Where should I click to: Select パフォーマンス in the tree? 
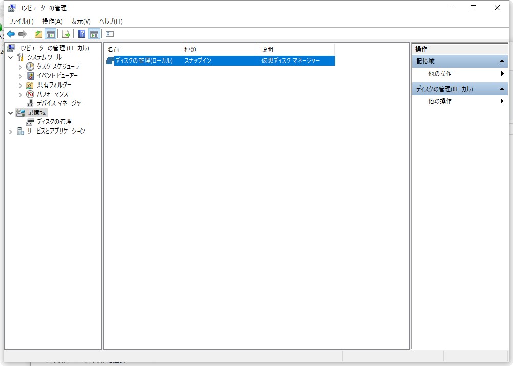(x=53, y=94)
